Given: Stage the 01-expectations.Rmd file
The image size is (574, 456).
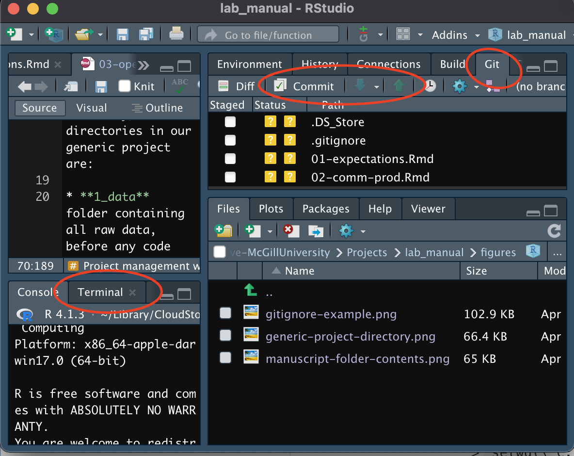Looking at the screenshot, I should click(230, 159).
